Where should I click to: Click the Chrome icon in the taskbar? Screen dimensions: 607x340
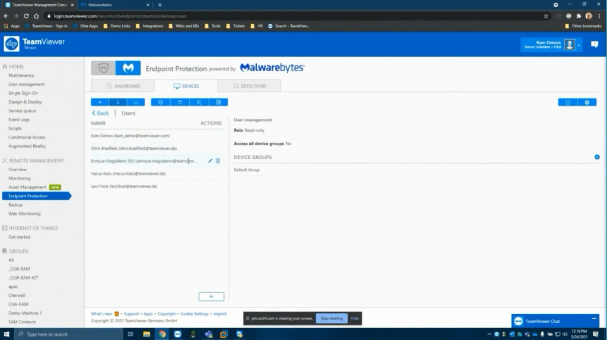162,334
